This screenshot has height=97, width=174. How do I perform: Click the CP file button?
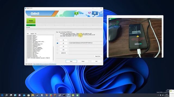click(x=63, y=47)
